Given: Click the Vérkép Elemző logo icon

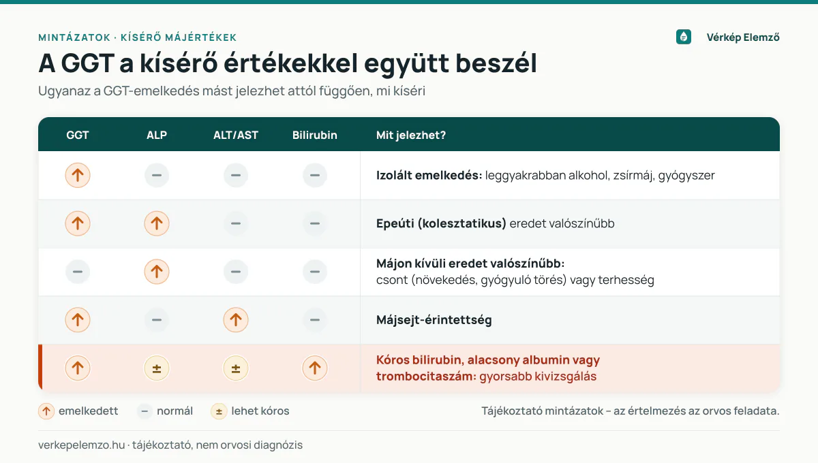Looking at the screenshot, I should (x=684, y=37).
